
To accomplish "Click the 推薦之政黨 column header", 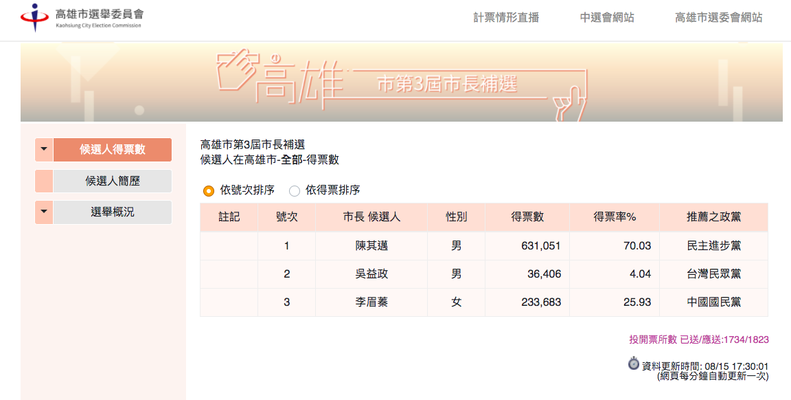I will (x=713, y=216).
